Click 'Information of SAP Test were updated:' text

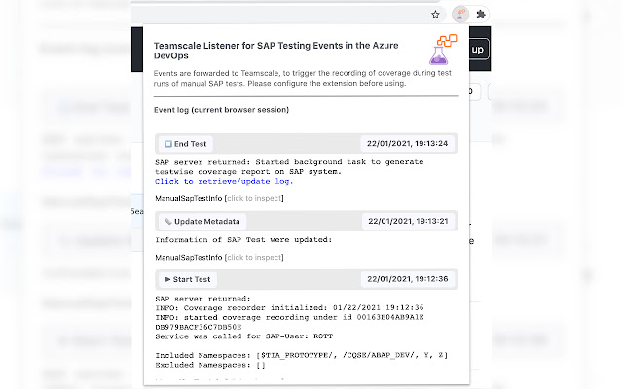coord(243,240)
